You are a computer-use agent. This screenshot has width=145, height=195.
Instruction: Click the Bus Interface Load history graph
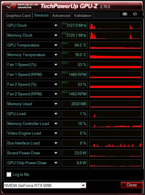click(x=116, y=143)
